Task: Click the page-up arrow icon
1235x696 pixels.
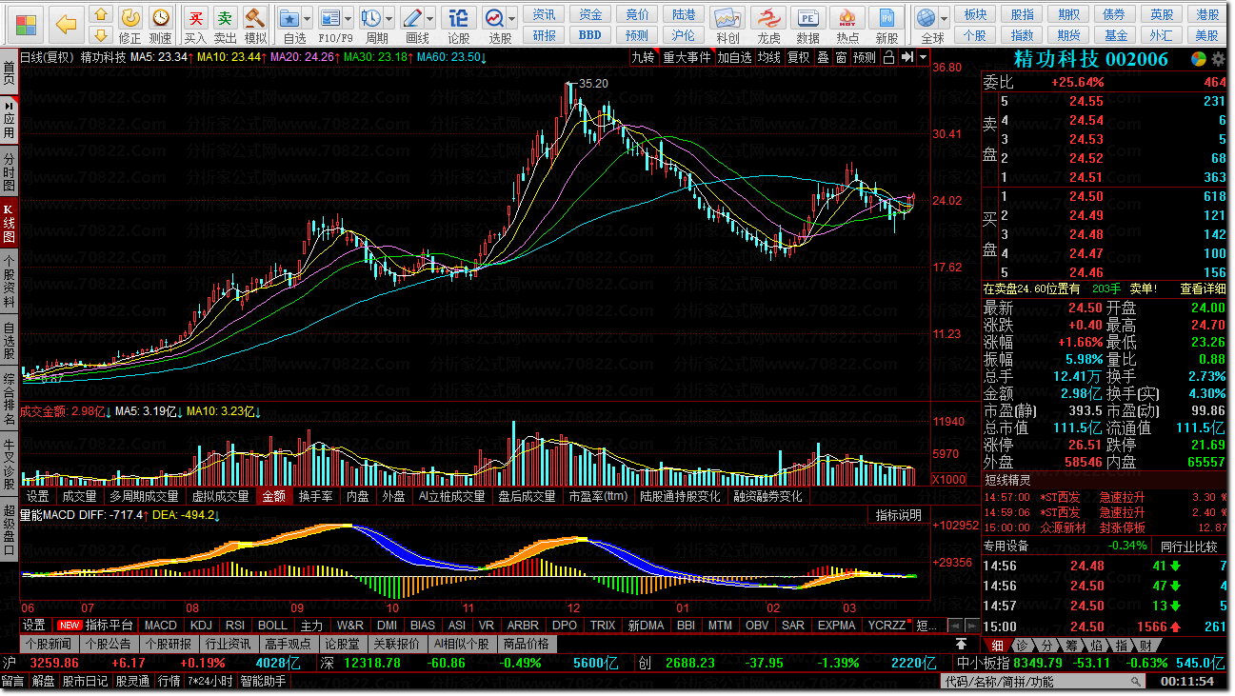Action: [x=100, y=15]
